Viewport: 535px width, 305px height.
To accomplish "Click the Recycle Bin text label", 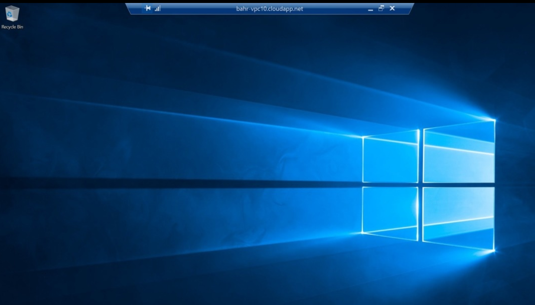I will 12,27.
